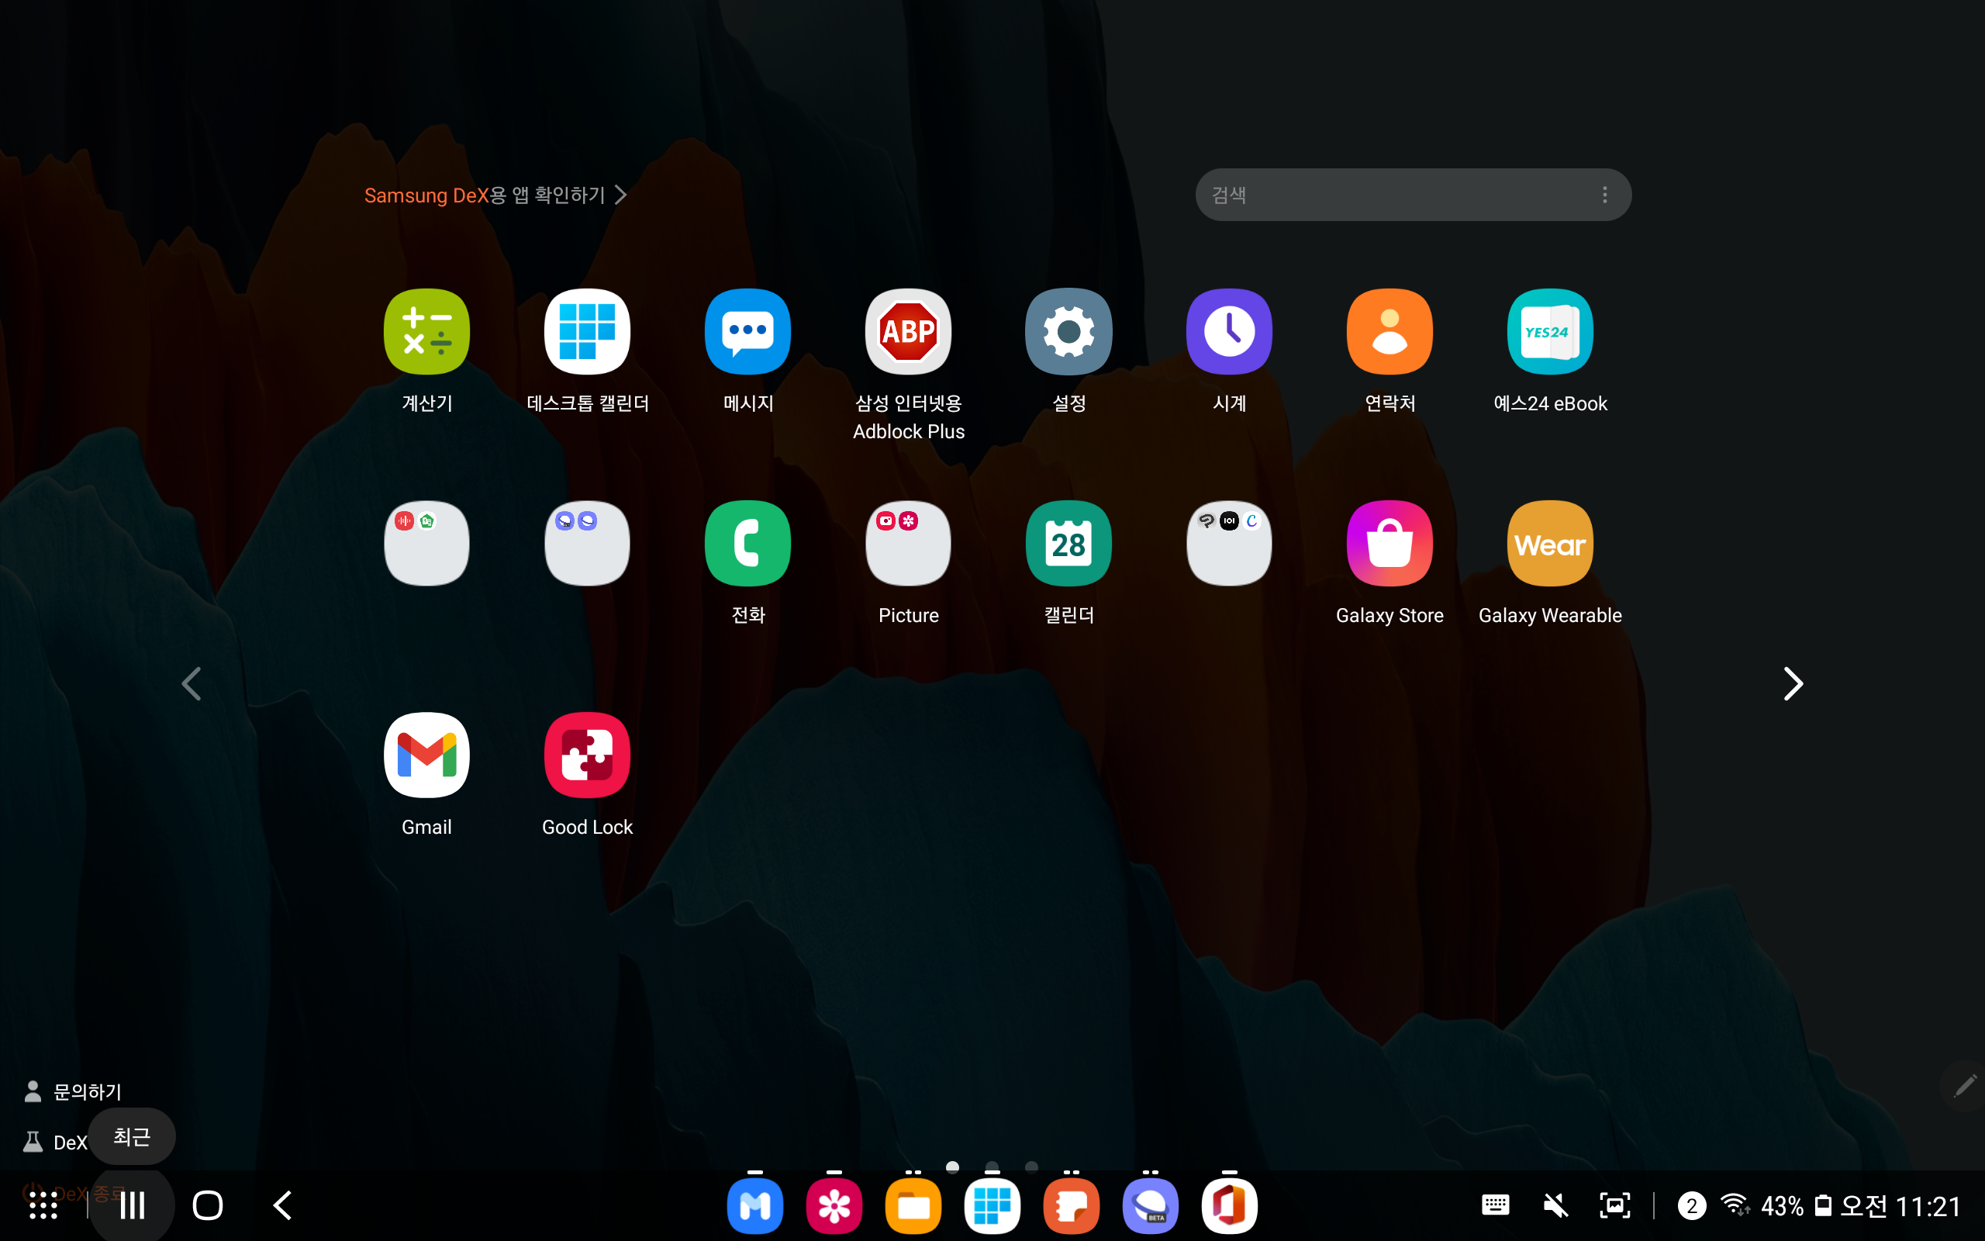Go to next app page arrow
This screenshot has height=1241, width=1985.
(x=1793, y=683)
